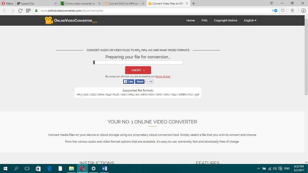
Task: Expand the English language dropdown
Action: pos(250,20)
